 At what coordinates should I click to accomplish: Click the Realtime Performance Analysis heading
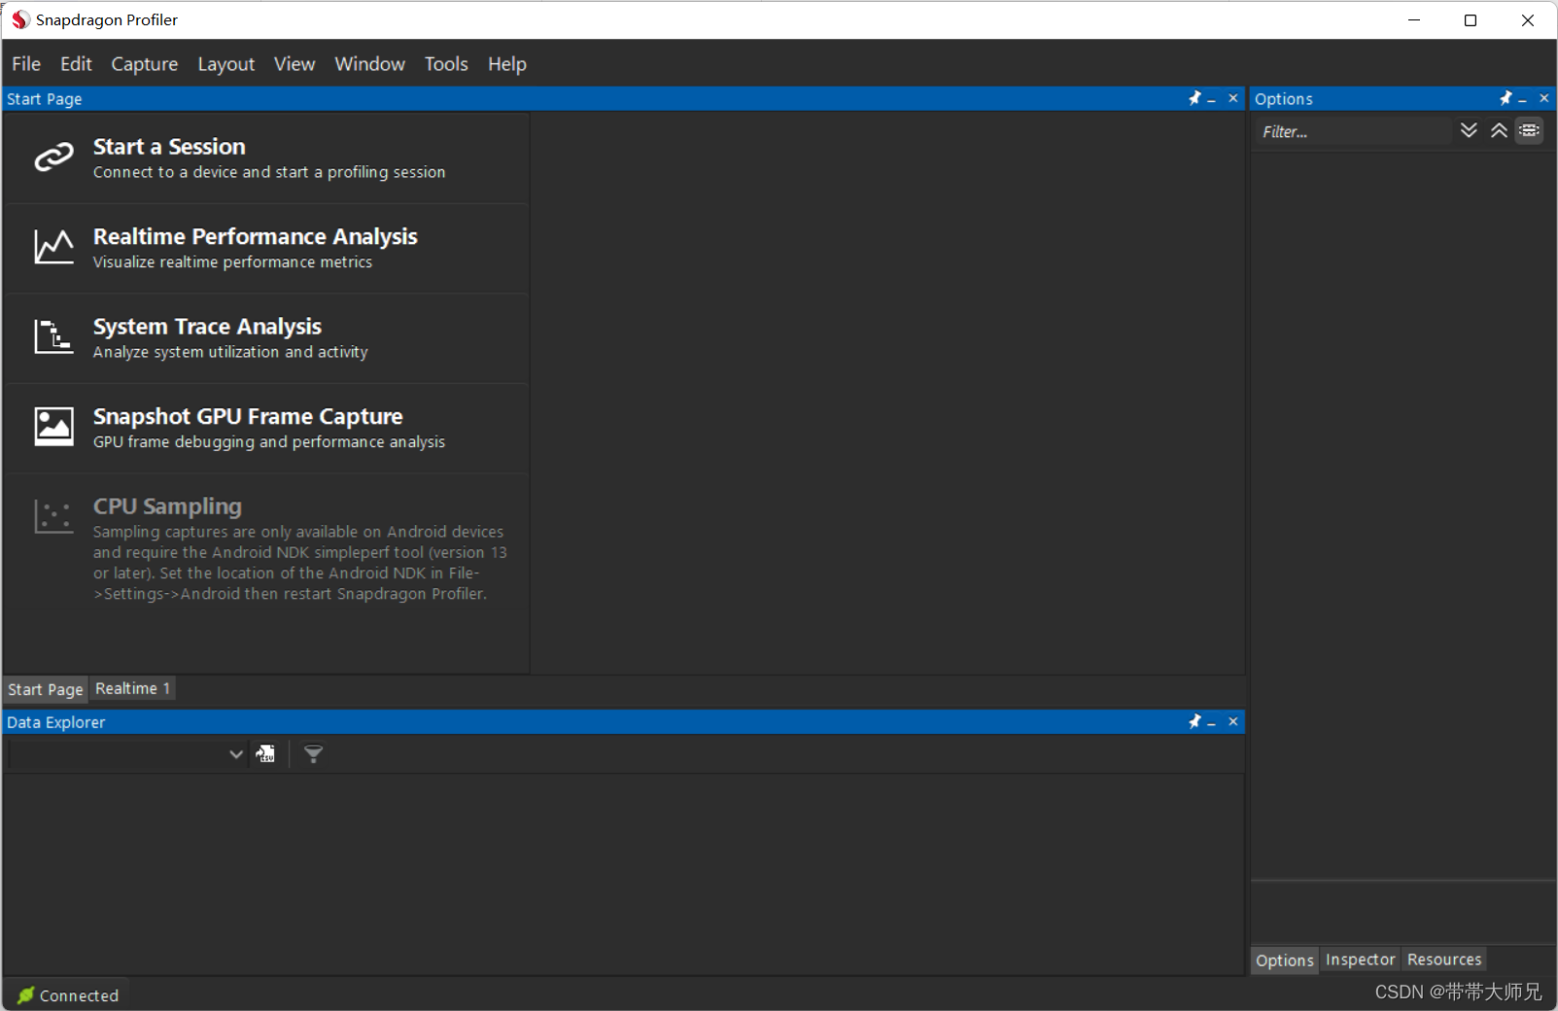click(x=255, y=237)
